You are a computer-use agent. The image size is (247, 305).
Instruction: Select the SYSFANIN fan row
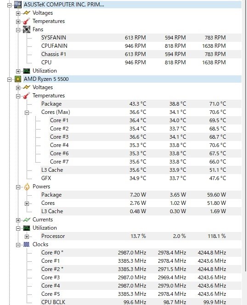pyautogui.click(x=141, y=38)
